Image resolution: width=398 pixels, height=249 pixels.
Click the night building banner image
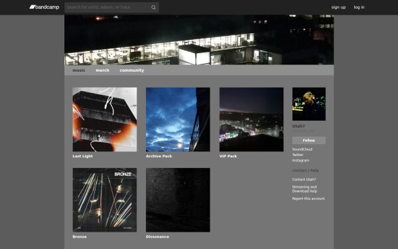[199, 40]
